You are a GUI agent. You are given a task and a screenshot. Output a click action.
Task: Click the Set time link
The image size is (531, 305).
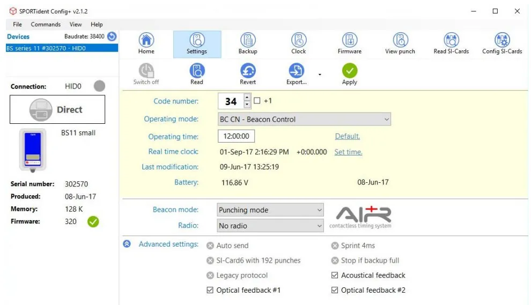tap(348, 152)
